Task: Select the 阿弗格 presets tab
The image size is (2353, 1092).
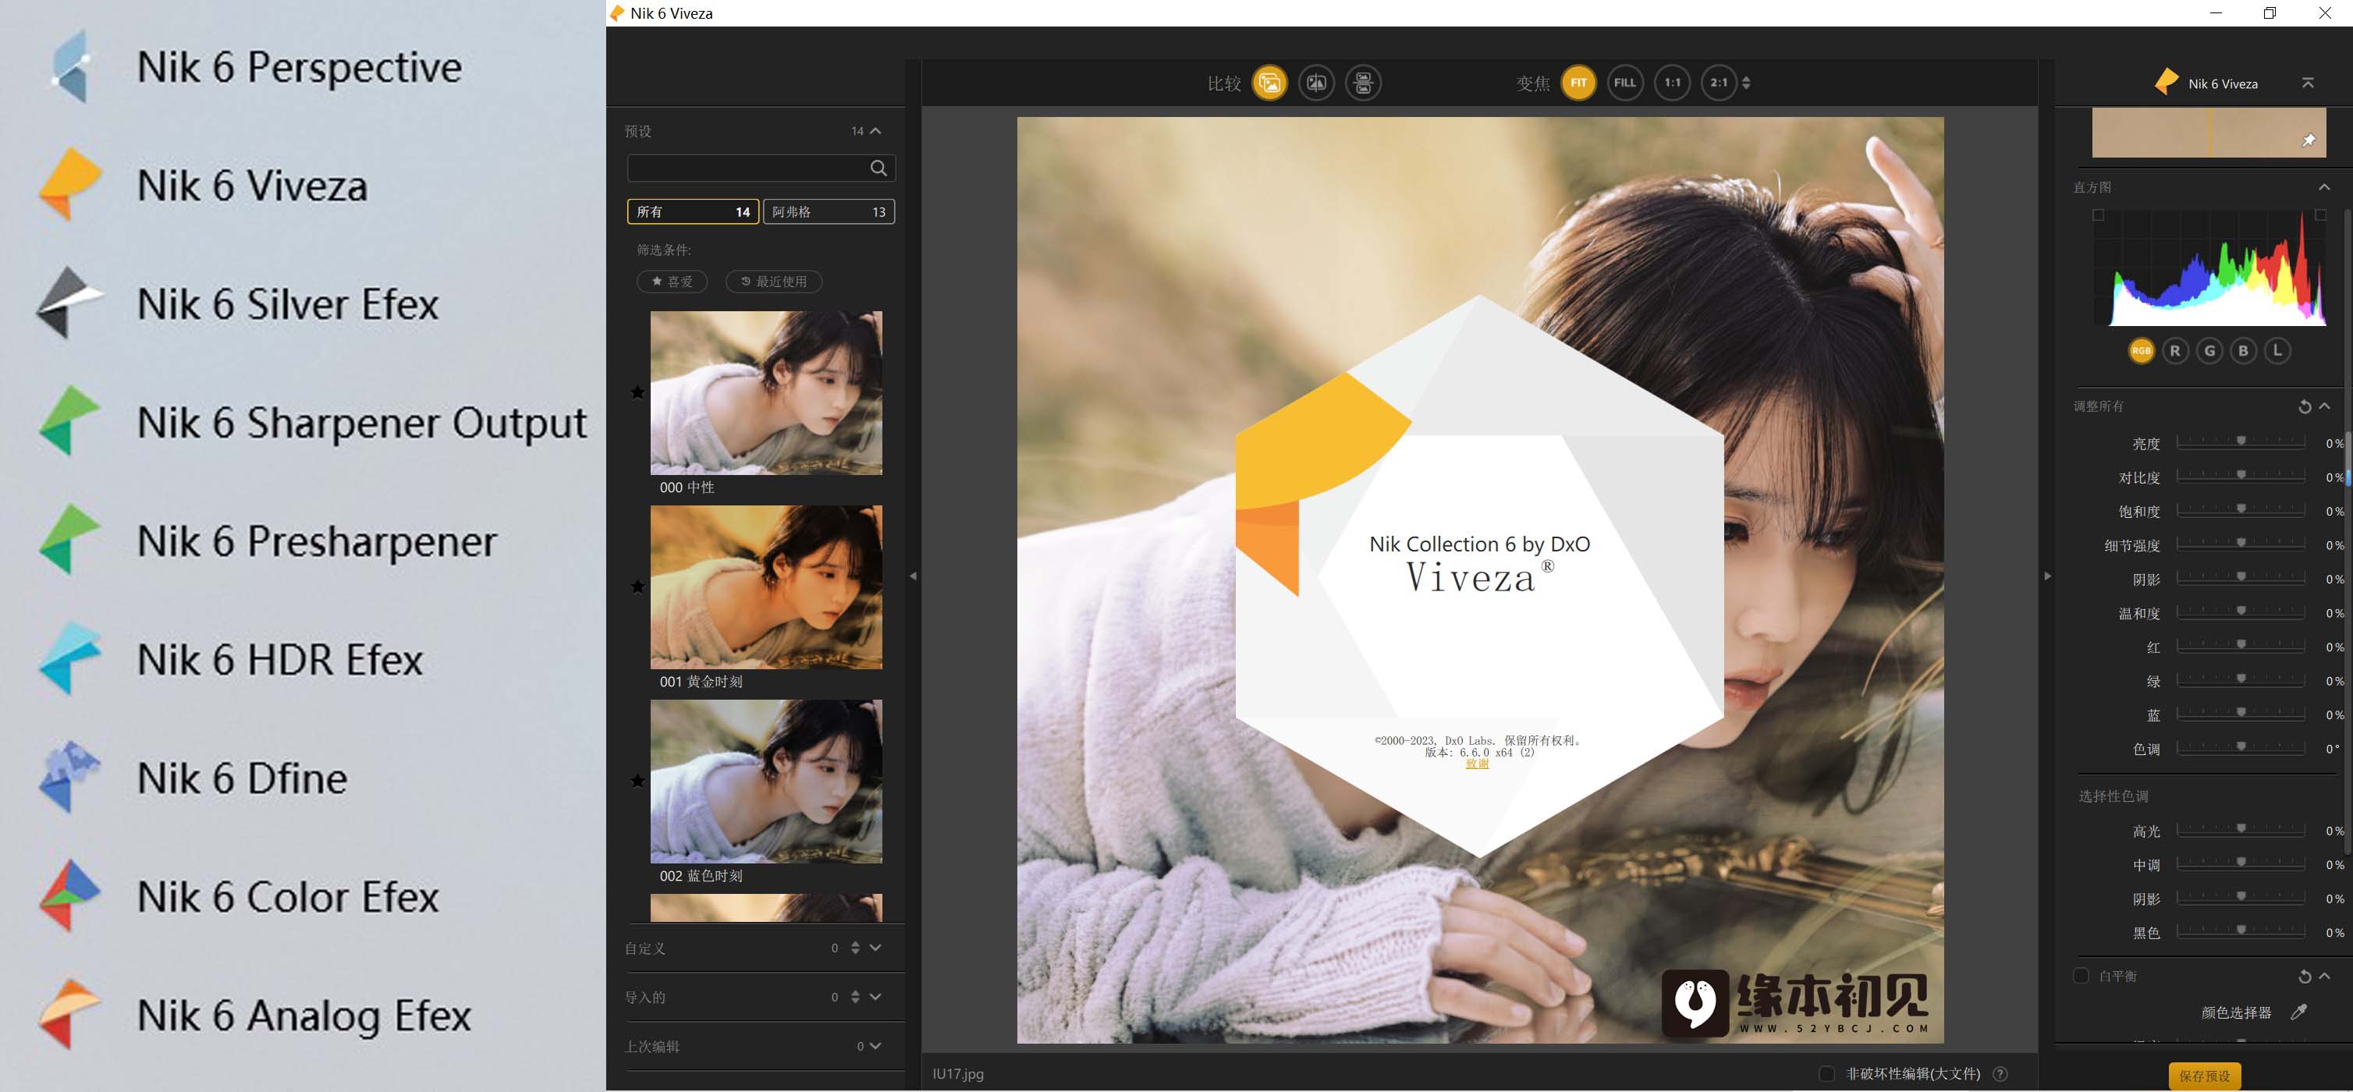Action: (829, 212)
